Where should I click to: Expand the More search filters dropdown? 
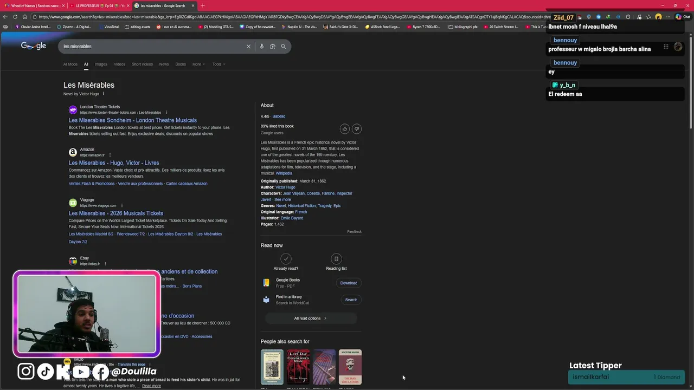pos(198,64)
